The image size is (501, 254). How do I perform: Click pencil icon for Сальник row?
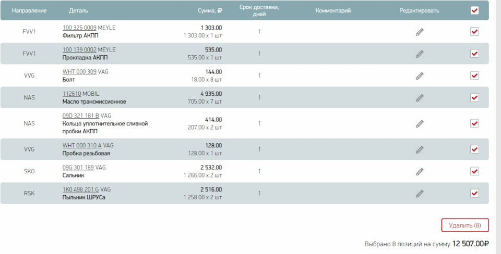click(420, 172)
